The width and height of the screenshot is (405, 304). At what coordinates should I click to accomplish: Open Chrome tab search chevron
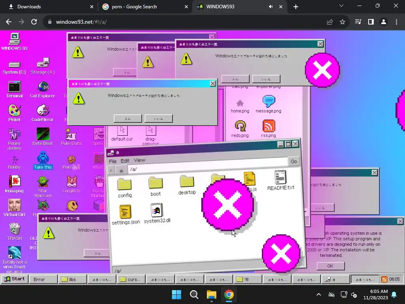pyautogui.click(x=341, y=6)
